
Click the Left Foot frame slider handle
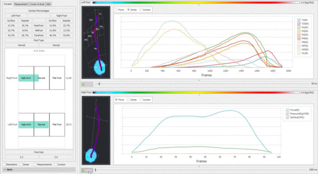pos(99,84)
